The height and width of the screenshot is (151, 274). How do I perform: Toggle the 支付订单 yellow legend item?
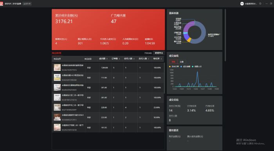[x=174, y=67]
